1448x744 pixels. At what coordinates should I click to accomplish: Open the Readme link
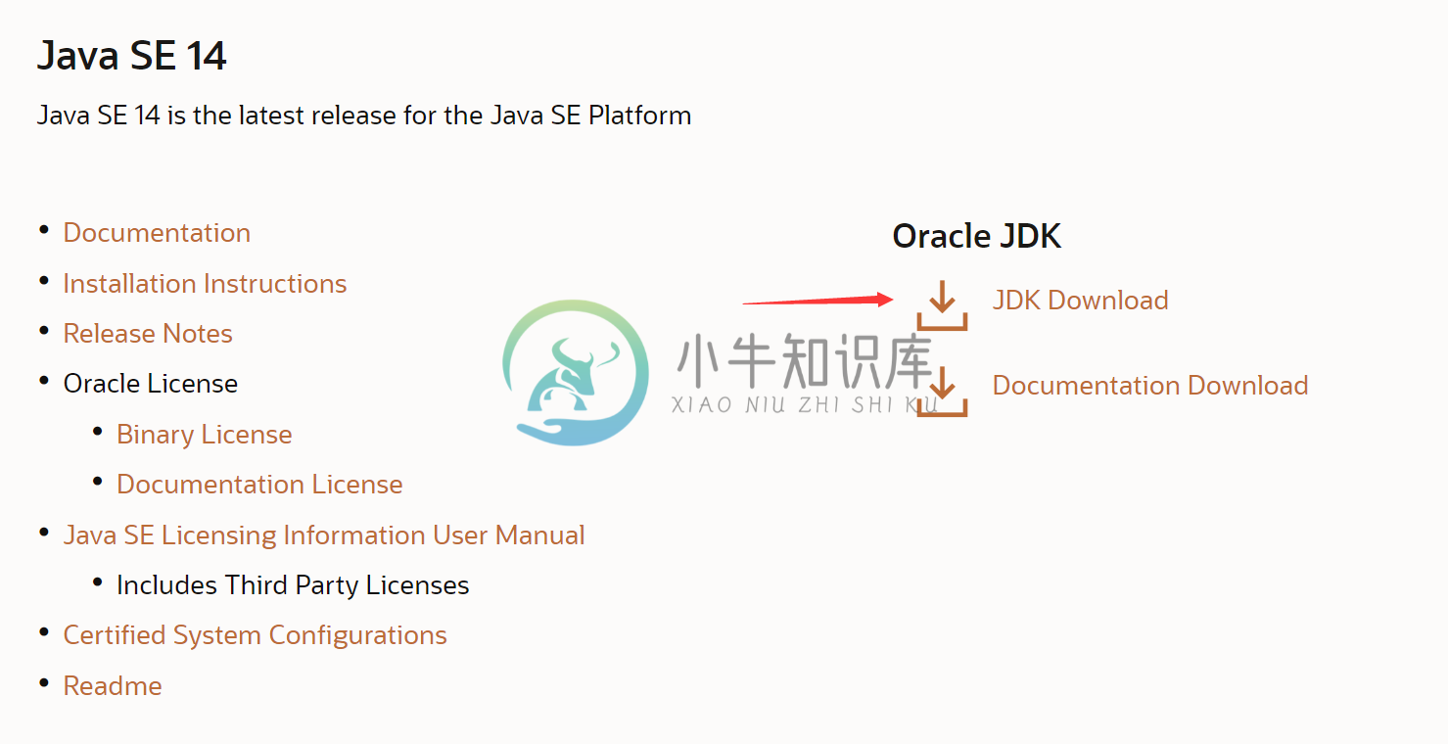point(113,685)
